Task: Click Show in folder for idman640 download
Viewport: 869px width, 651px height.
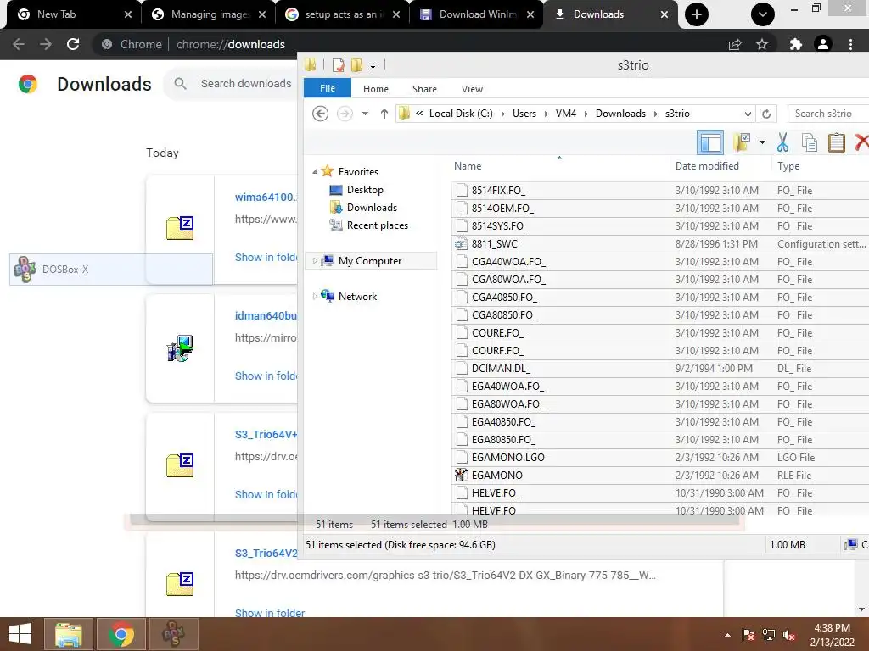Action: click(x=266, y=376)
